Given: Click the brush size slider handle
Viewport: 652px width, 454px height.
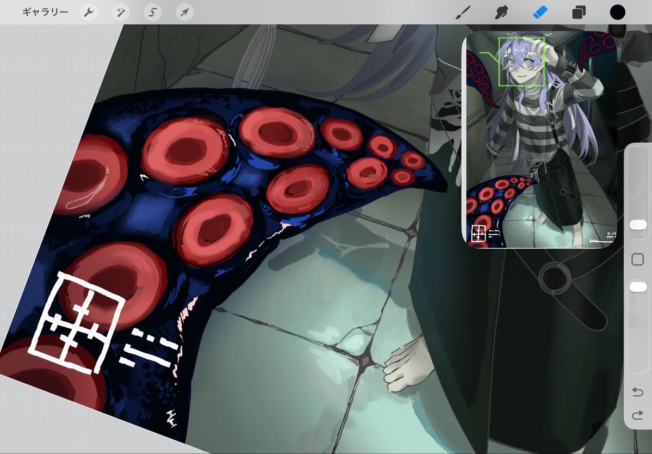Looking at the screenshot, I should click(638, 225).
